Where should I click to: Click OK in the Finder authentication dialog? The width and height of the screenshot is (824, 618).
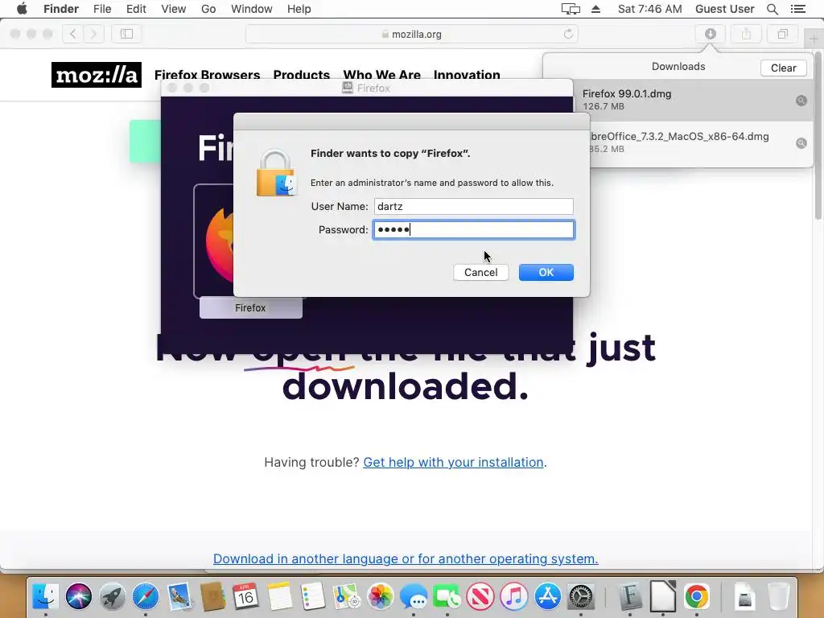click(x=546, y=272)
